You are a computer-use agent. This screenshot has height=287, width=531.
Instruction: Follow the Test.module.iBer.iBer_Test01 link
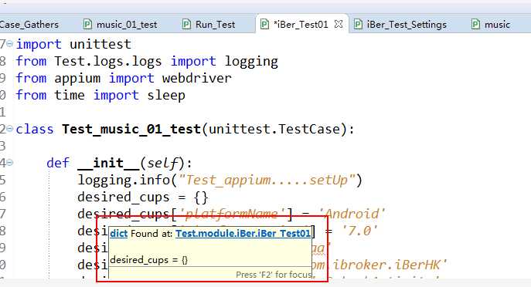[243, 233]
